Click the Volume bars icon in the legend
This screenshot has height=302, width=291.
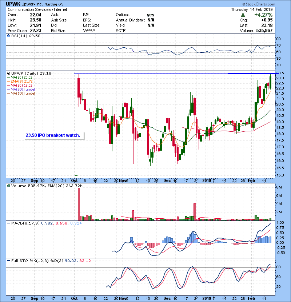tap(8, 186)
